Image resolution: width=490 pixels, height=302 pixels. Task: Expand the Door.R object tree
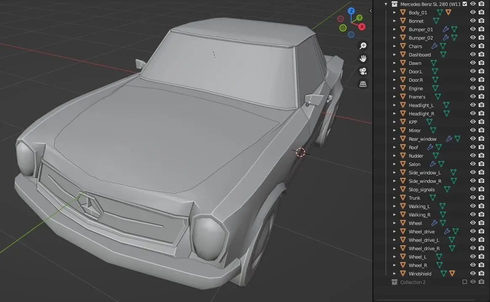(x=395, y=80)
